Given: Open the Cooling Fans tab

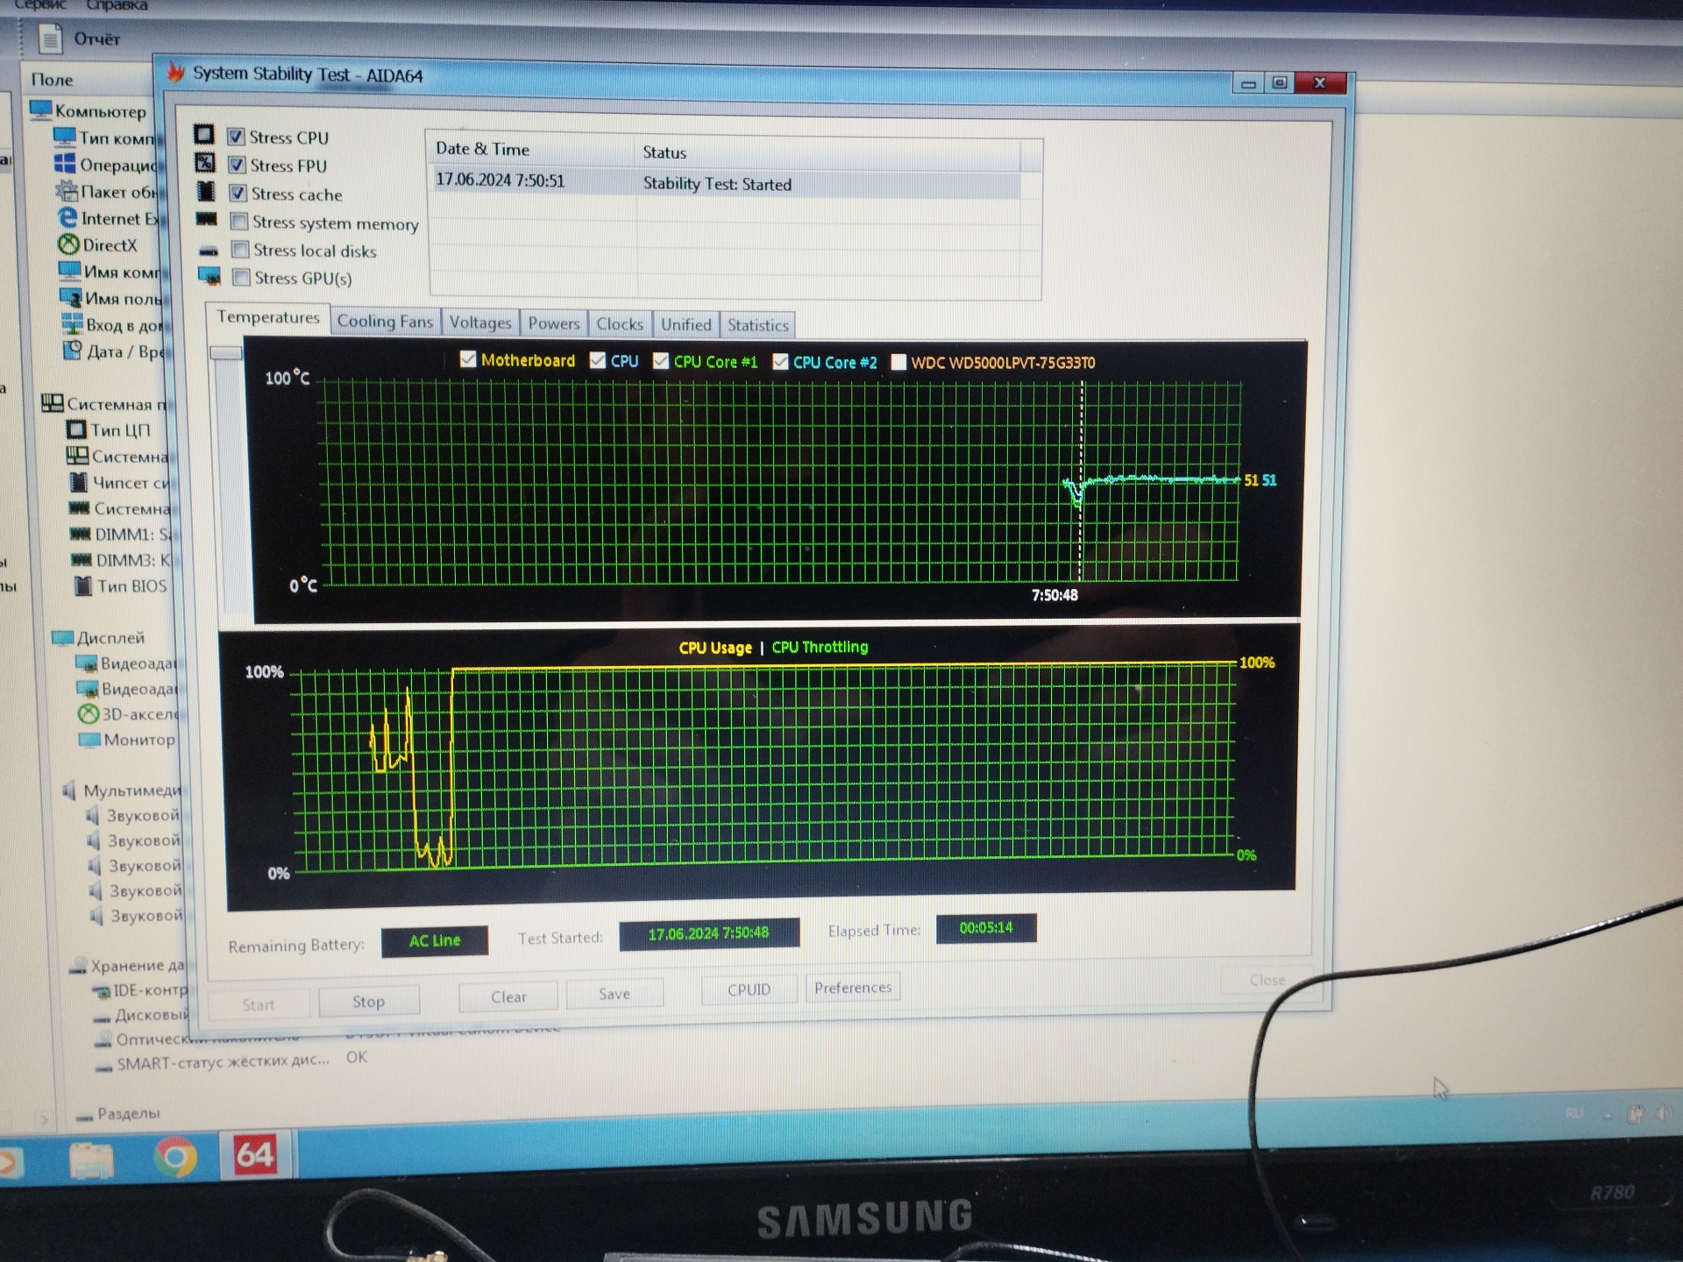Looking at the screenshot, I should tap(385, 322).
